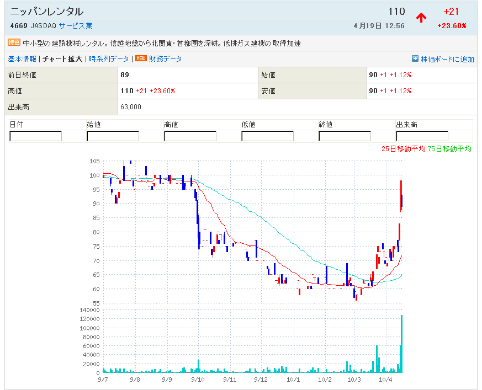
Task: Click the 10/2 date label on chart axis
Action: [325, 380]
